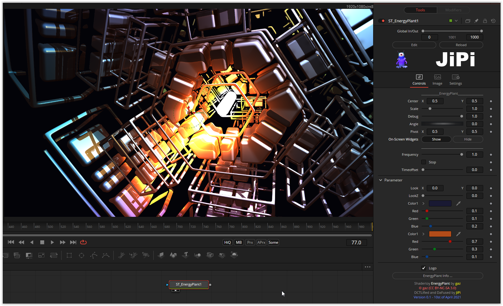Select the Polygon mask tool
The height and width of the screenshot is (306, 503).
(94, 255)
